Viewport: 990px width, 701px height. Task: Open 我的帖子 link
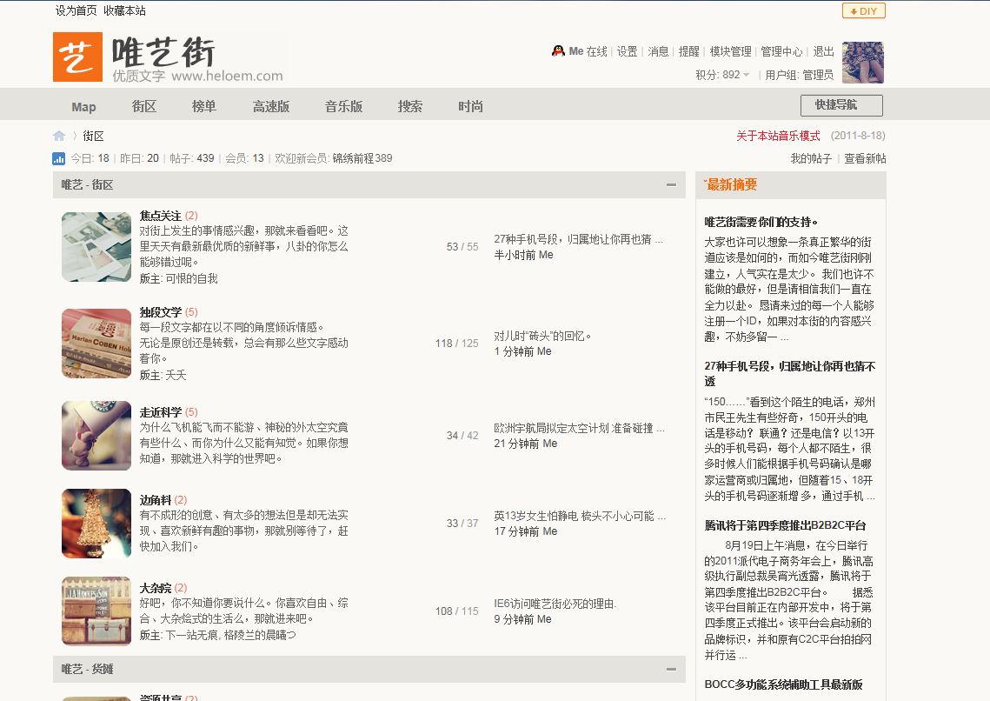point(811,158)
